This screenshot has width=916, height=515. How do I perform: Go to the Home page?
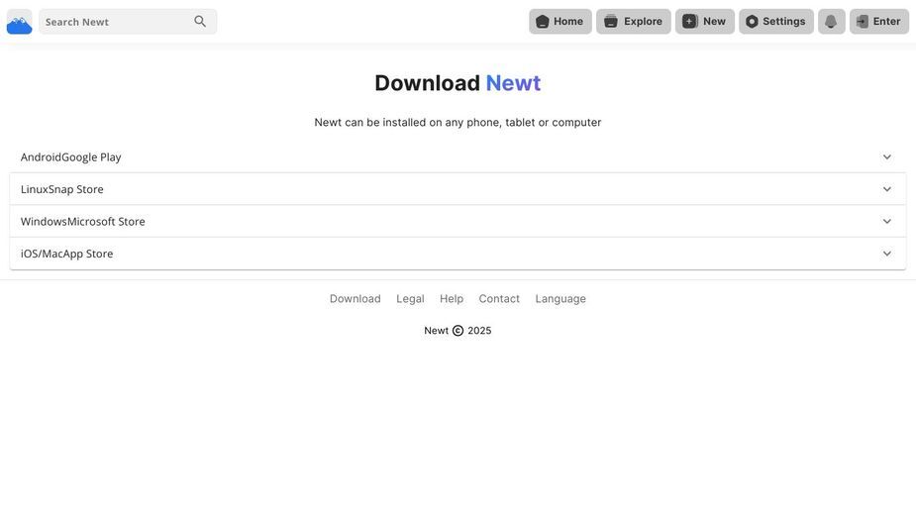(x=560, y=22)
